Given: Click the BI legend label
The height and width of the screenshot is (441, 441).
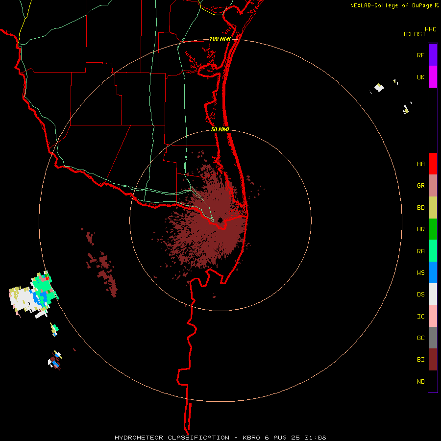Looking at the screenshot, I should click(x=420, y=360).
